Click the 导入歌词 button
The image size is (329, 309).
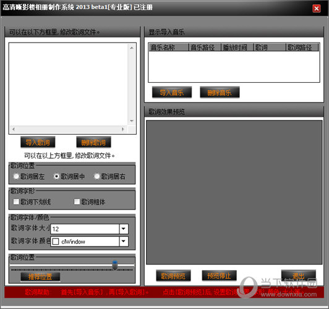pos(38,142)
